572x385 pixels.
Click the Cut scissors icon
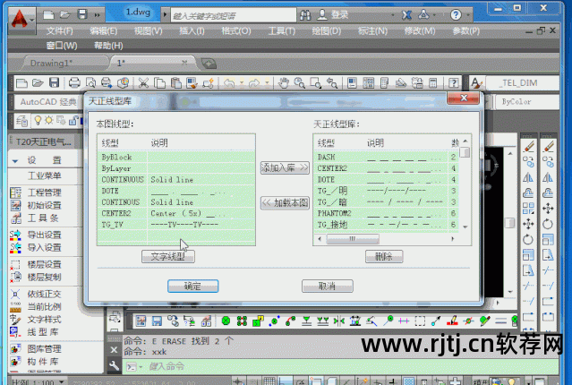tap(143, 83)
